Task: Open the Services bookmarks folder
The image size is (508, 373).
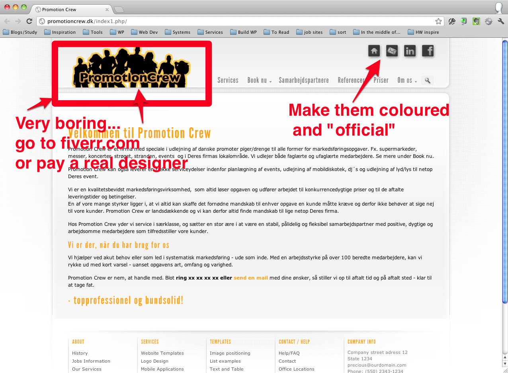Action: pos(210,32)
